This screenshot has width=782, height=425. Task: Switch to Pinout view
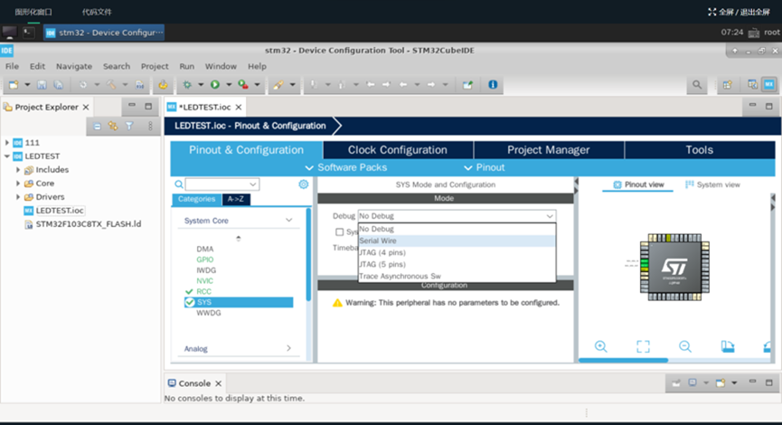(x=638, y=184)
